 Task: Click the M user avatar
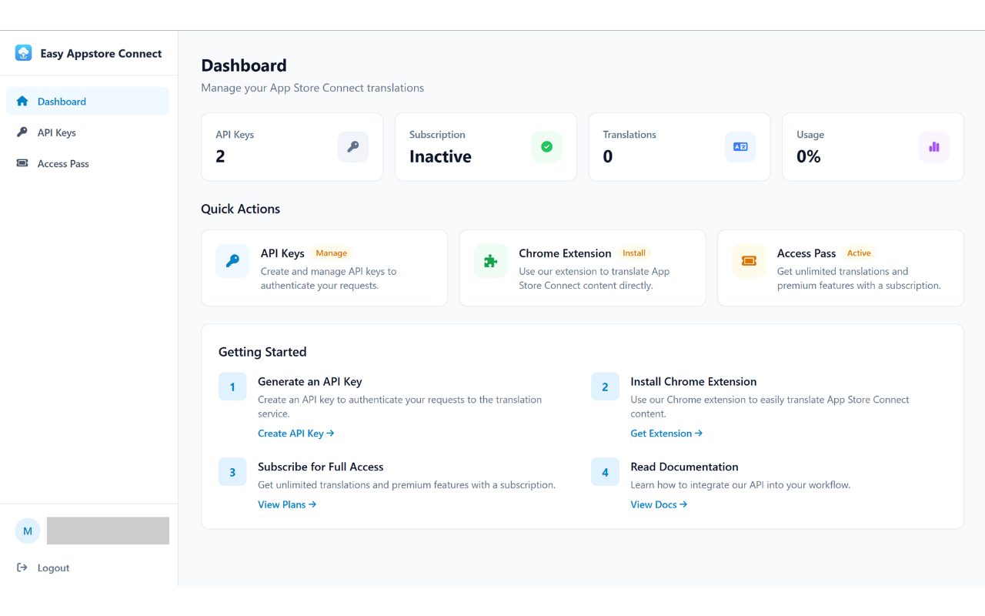click(x=28, y=531)
